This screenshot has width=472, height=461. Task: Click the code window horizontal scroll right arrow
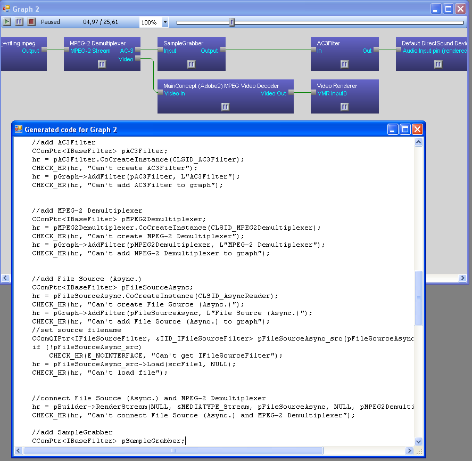[409, 451]
